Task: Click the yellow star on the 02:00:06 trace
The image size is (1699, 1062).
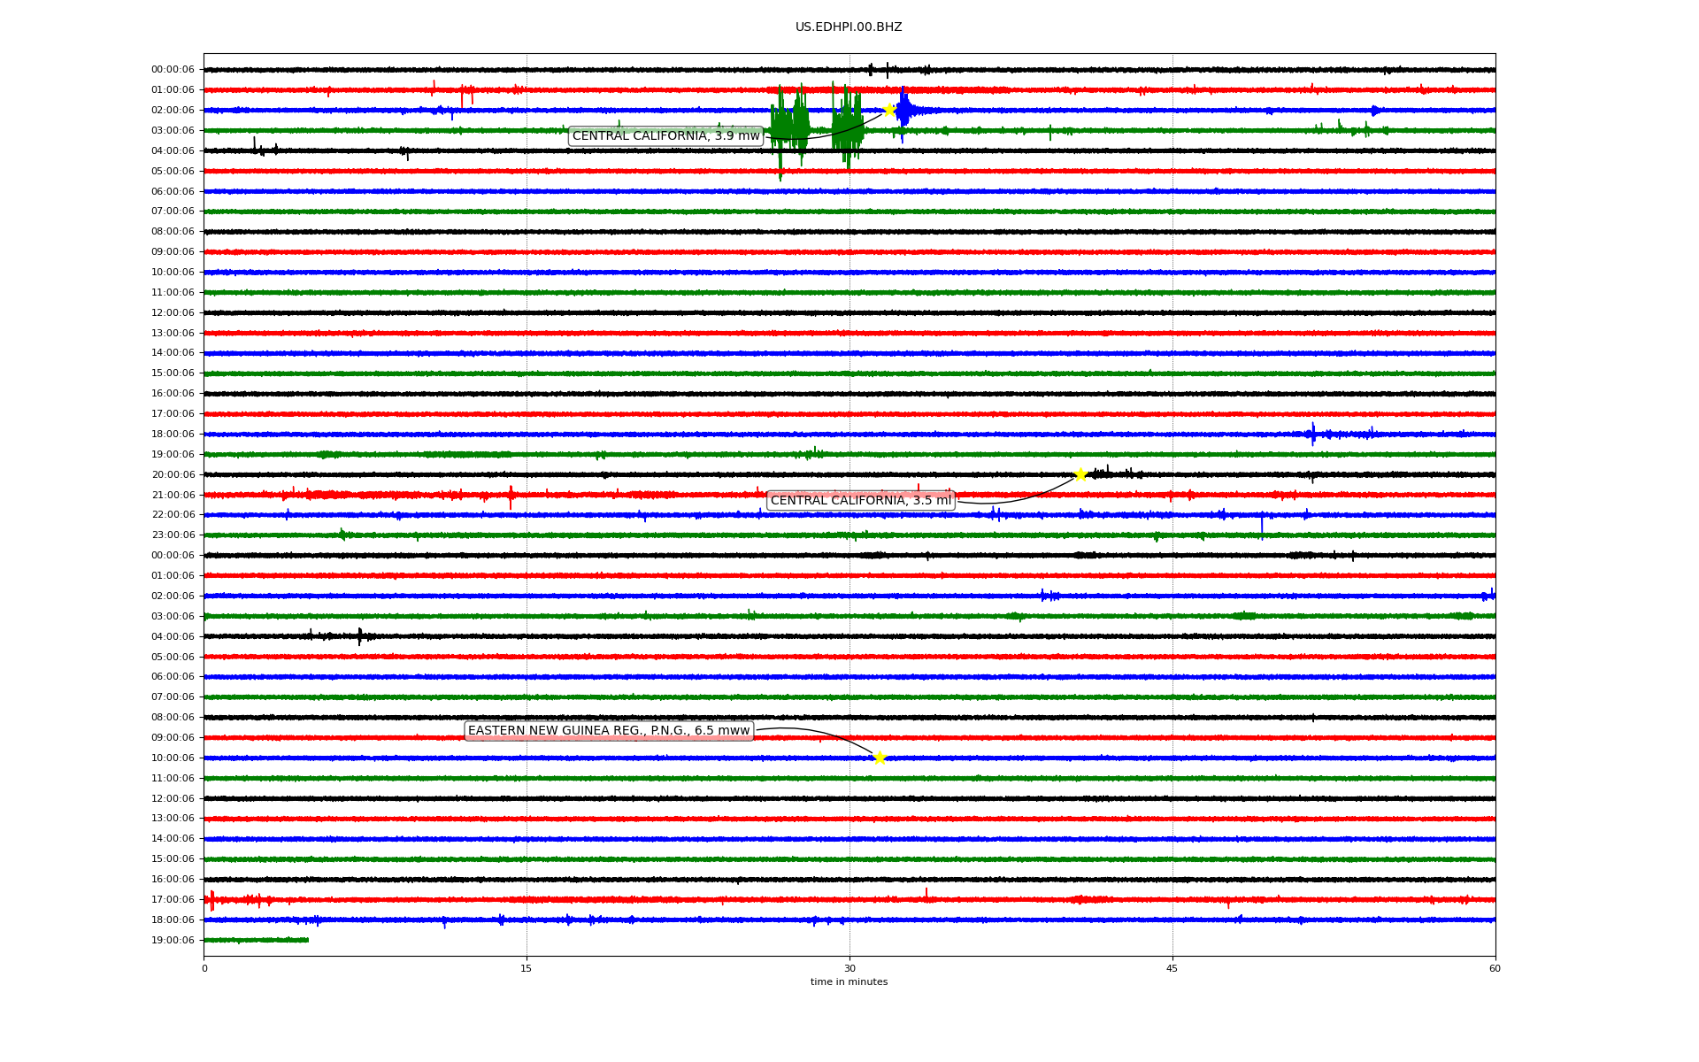Action: click(889, 110)
